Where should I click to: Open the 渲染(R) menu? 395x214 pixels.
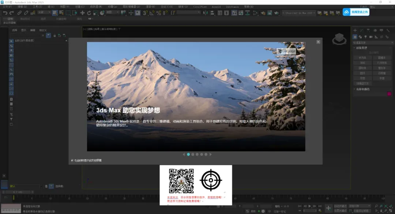pos(150,7)
